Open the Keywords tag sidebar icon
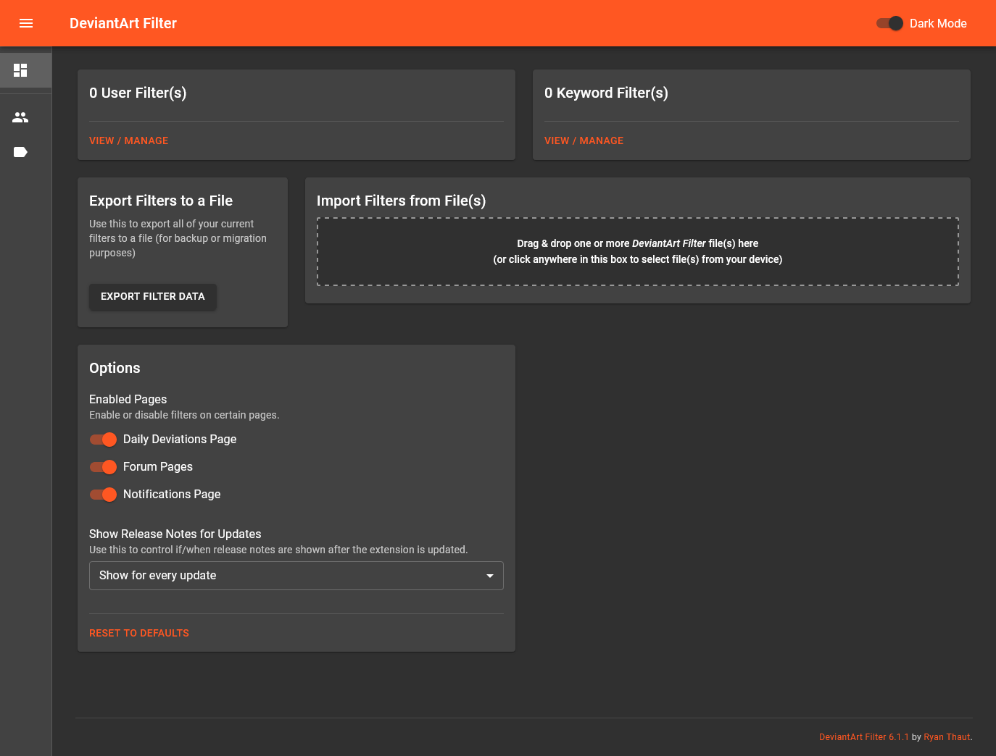This screenshot has width=996, height=756. click(x=20, y=152)
